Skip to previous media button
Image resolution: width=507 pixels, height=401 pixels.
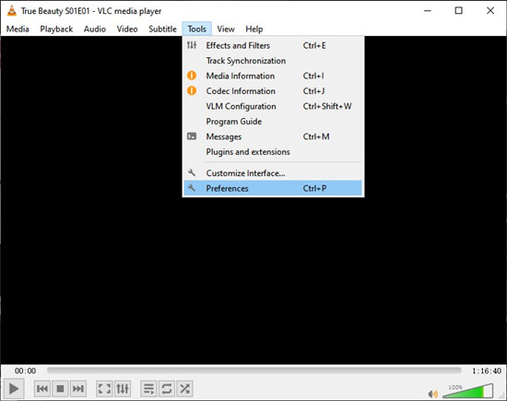pyautogui.click(x=42, y=388)
